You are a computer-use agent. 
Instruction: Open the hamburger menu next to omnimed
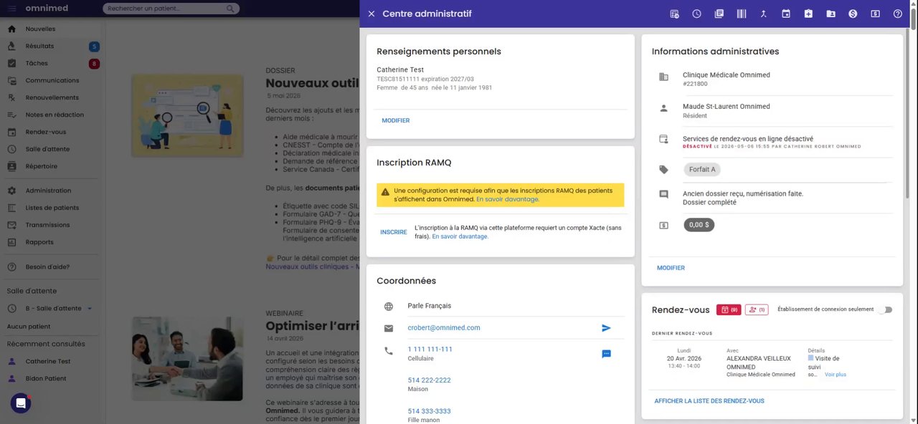(12, 9)
